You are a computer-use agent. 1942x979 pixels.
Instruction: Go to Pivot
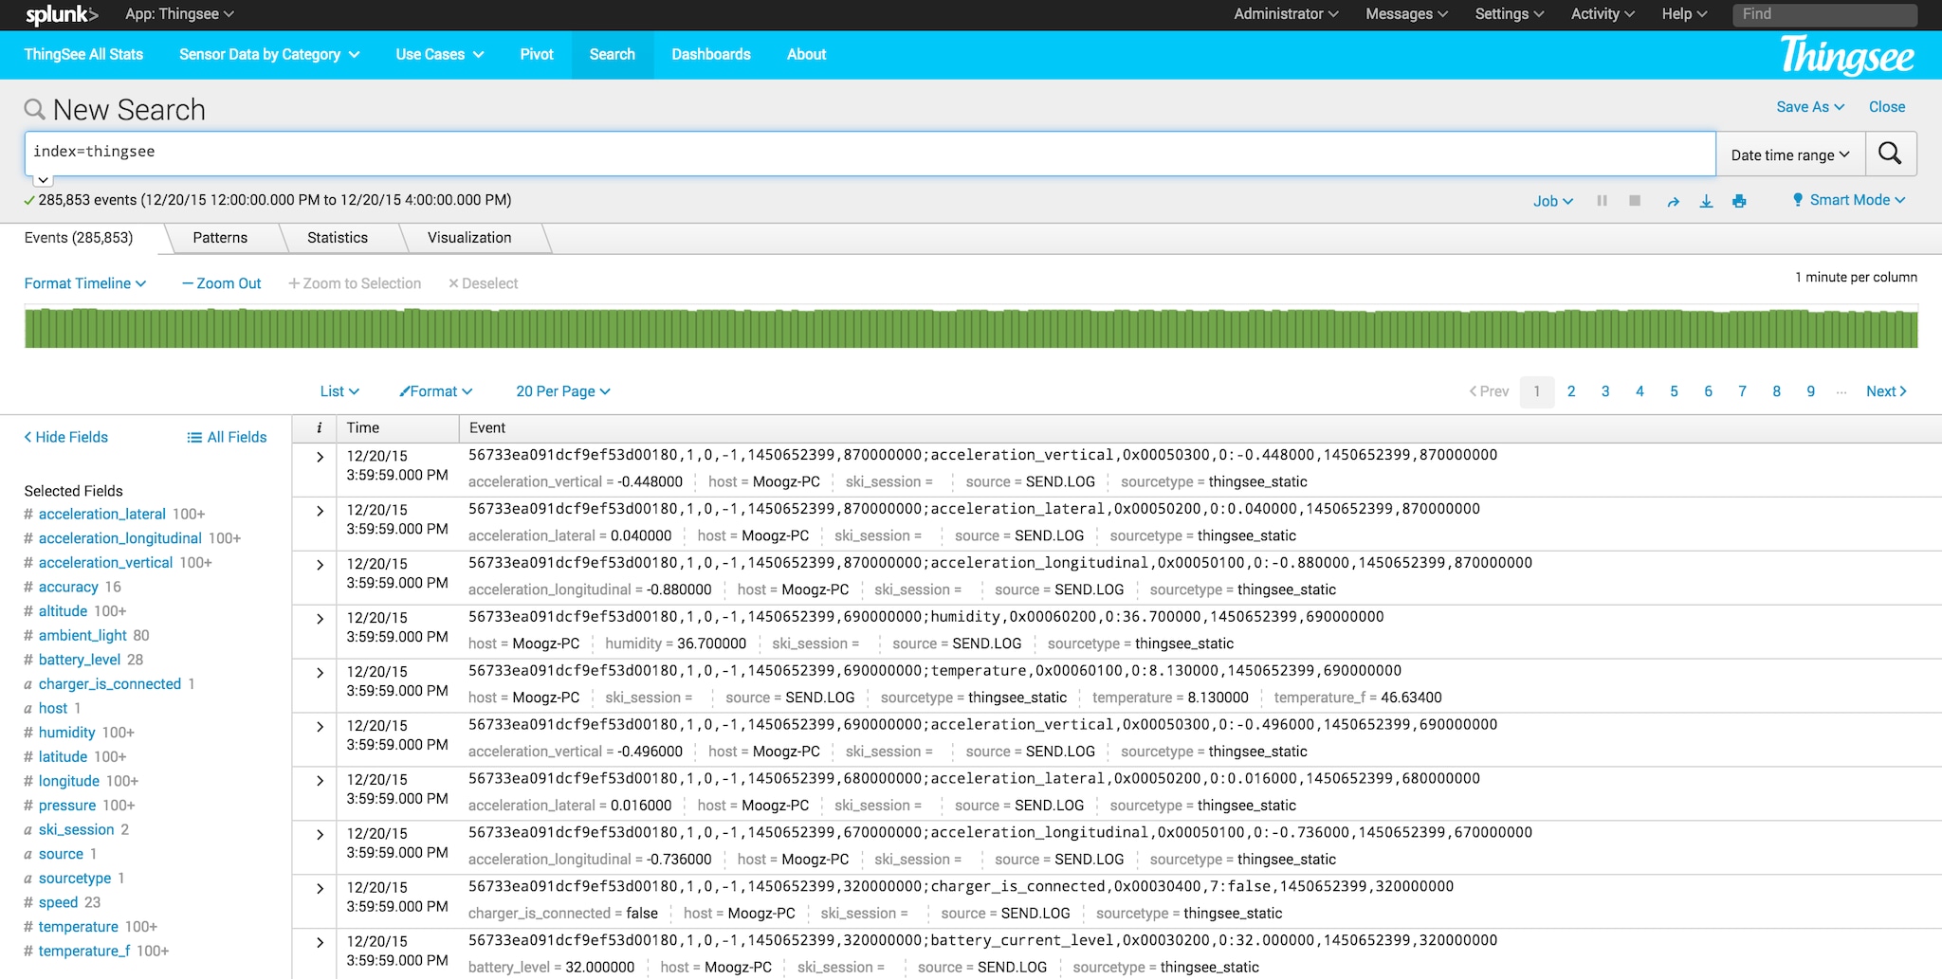coord(536,55)
